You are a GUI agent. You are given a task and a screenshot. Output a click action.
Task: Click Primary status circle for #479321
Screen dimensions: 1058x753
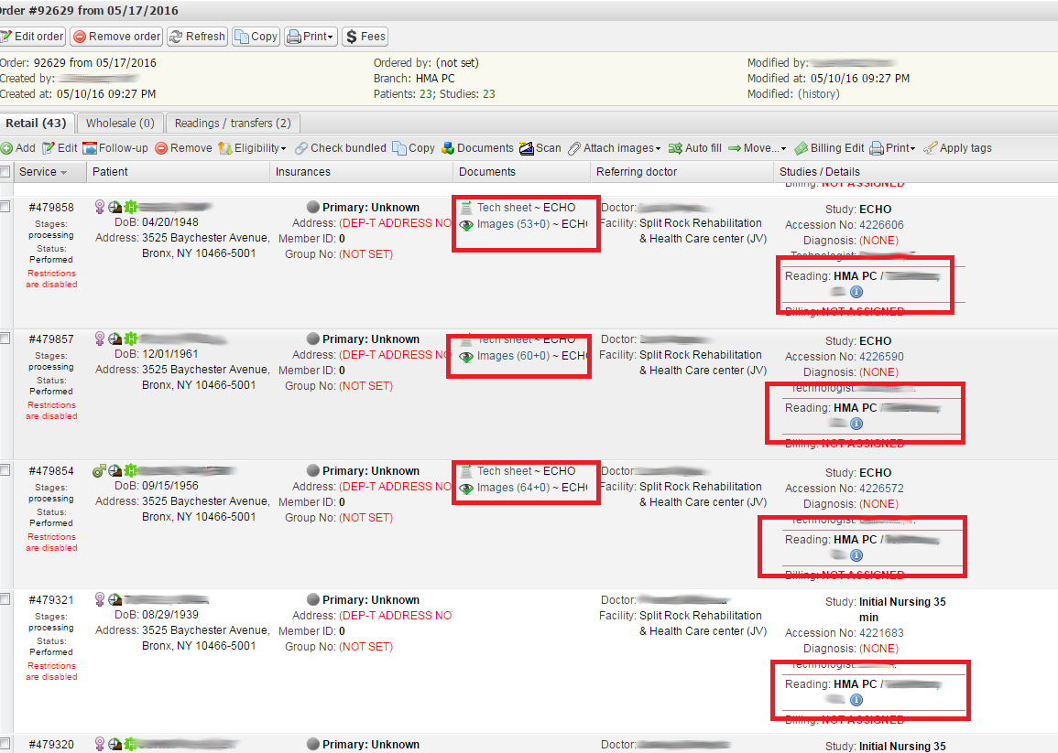tap(312, 599)
